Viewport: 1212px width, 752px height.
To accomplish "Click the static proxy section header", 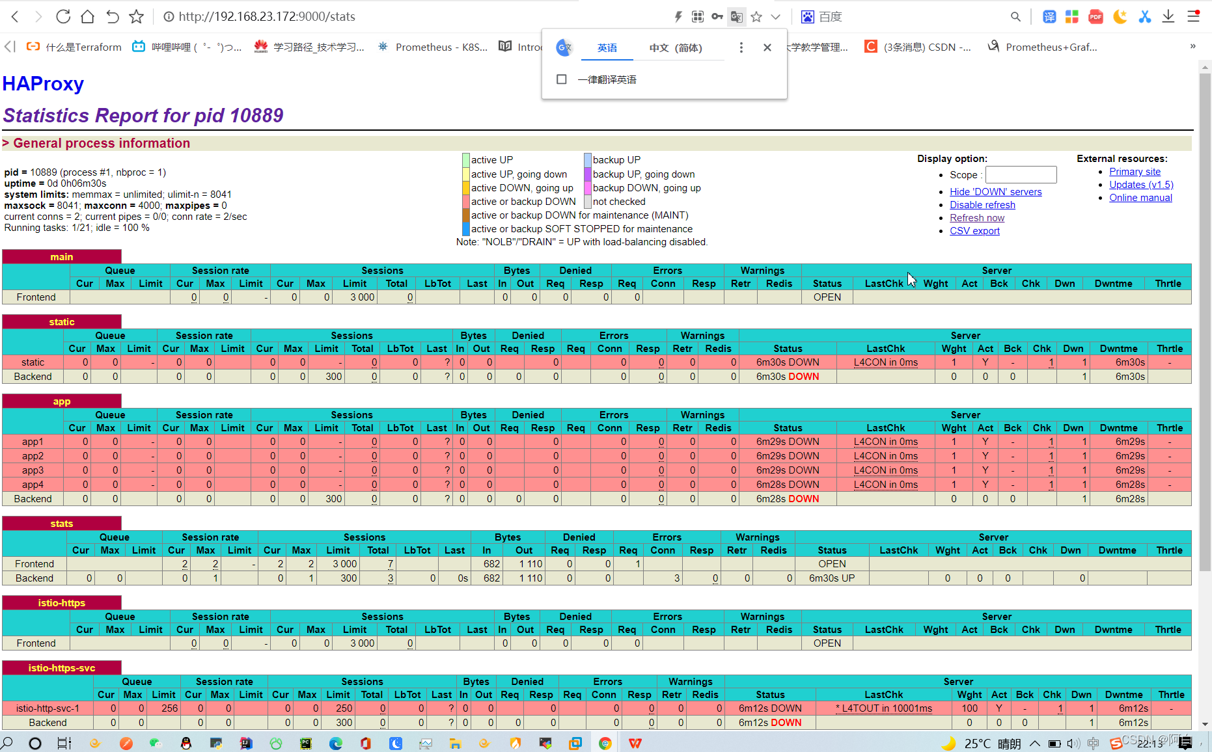I will tap(62, 321).
